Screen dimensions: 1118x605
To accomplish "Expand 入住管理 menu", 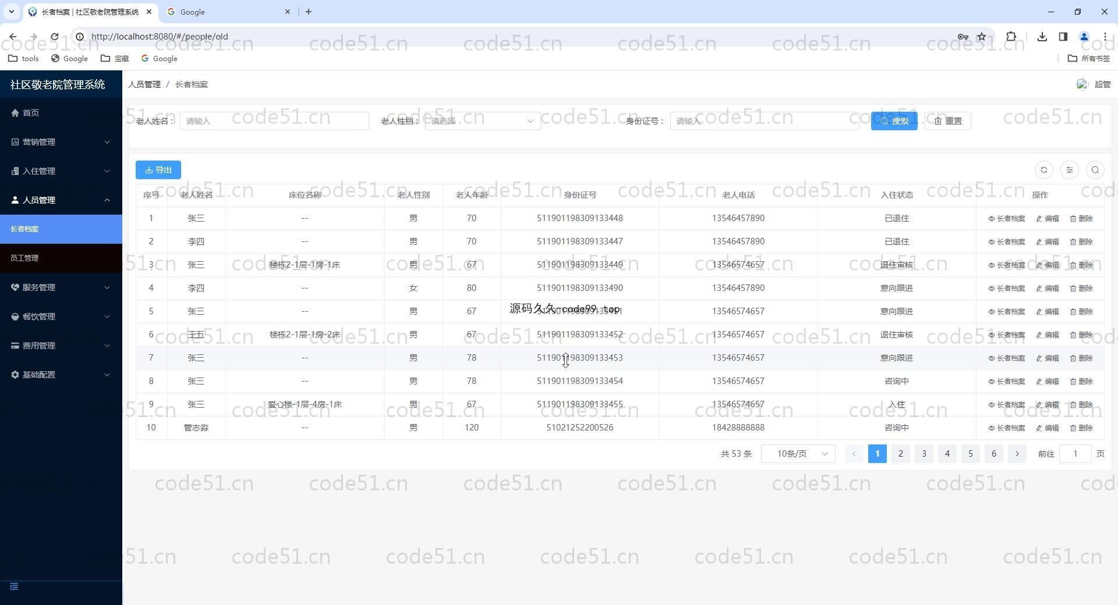I will tap(61, 171).
